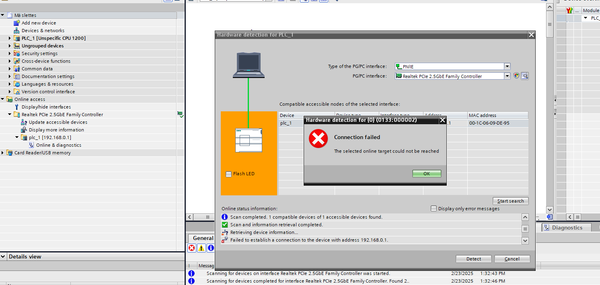The image size is (600, 285).
Task: Click the failed connection status icon
Action: point(225,240)
